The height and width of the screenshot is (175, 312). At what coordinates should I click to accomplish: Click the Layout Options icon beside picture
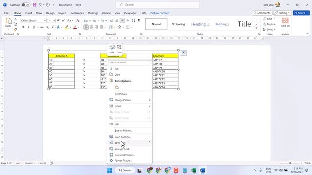(184, 53)
